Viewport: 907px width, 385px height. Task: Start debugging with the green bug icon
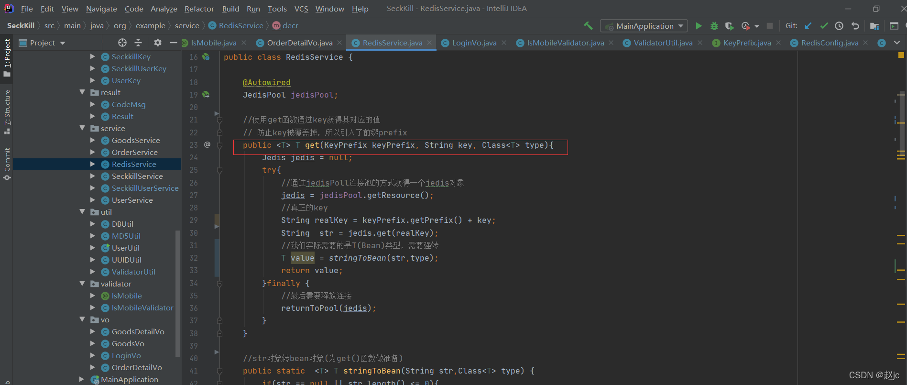click(714, 26)
